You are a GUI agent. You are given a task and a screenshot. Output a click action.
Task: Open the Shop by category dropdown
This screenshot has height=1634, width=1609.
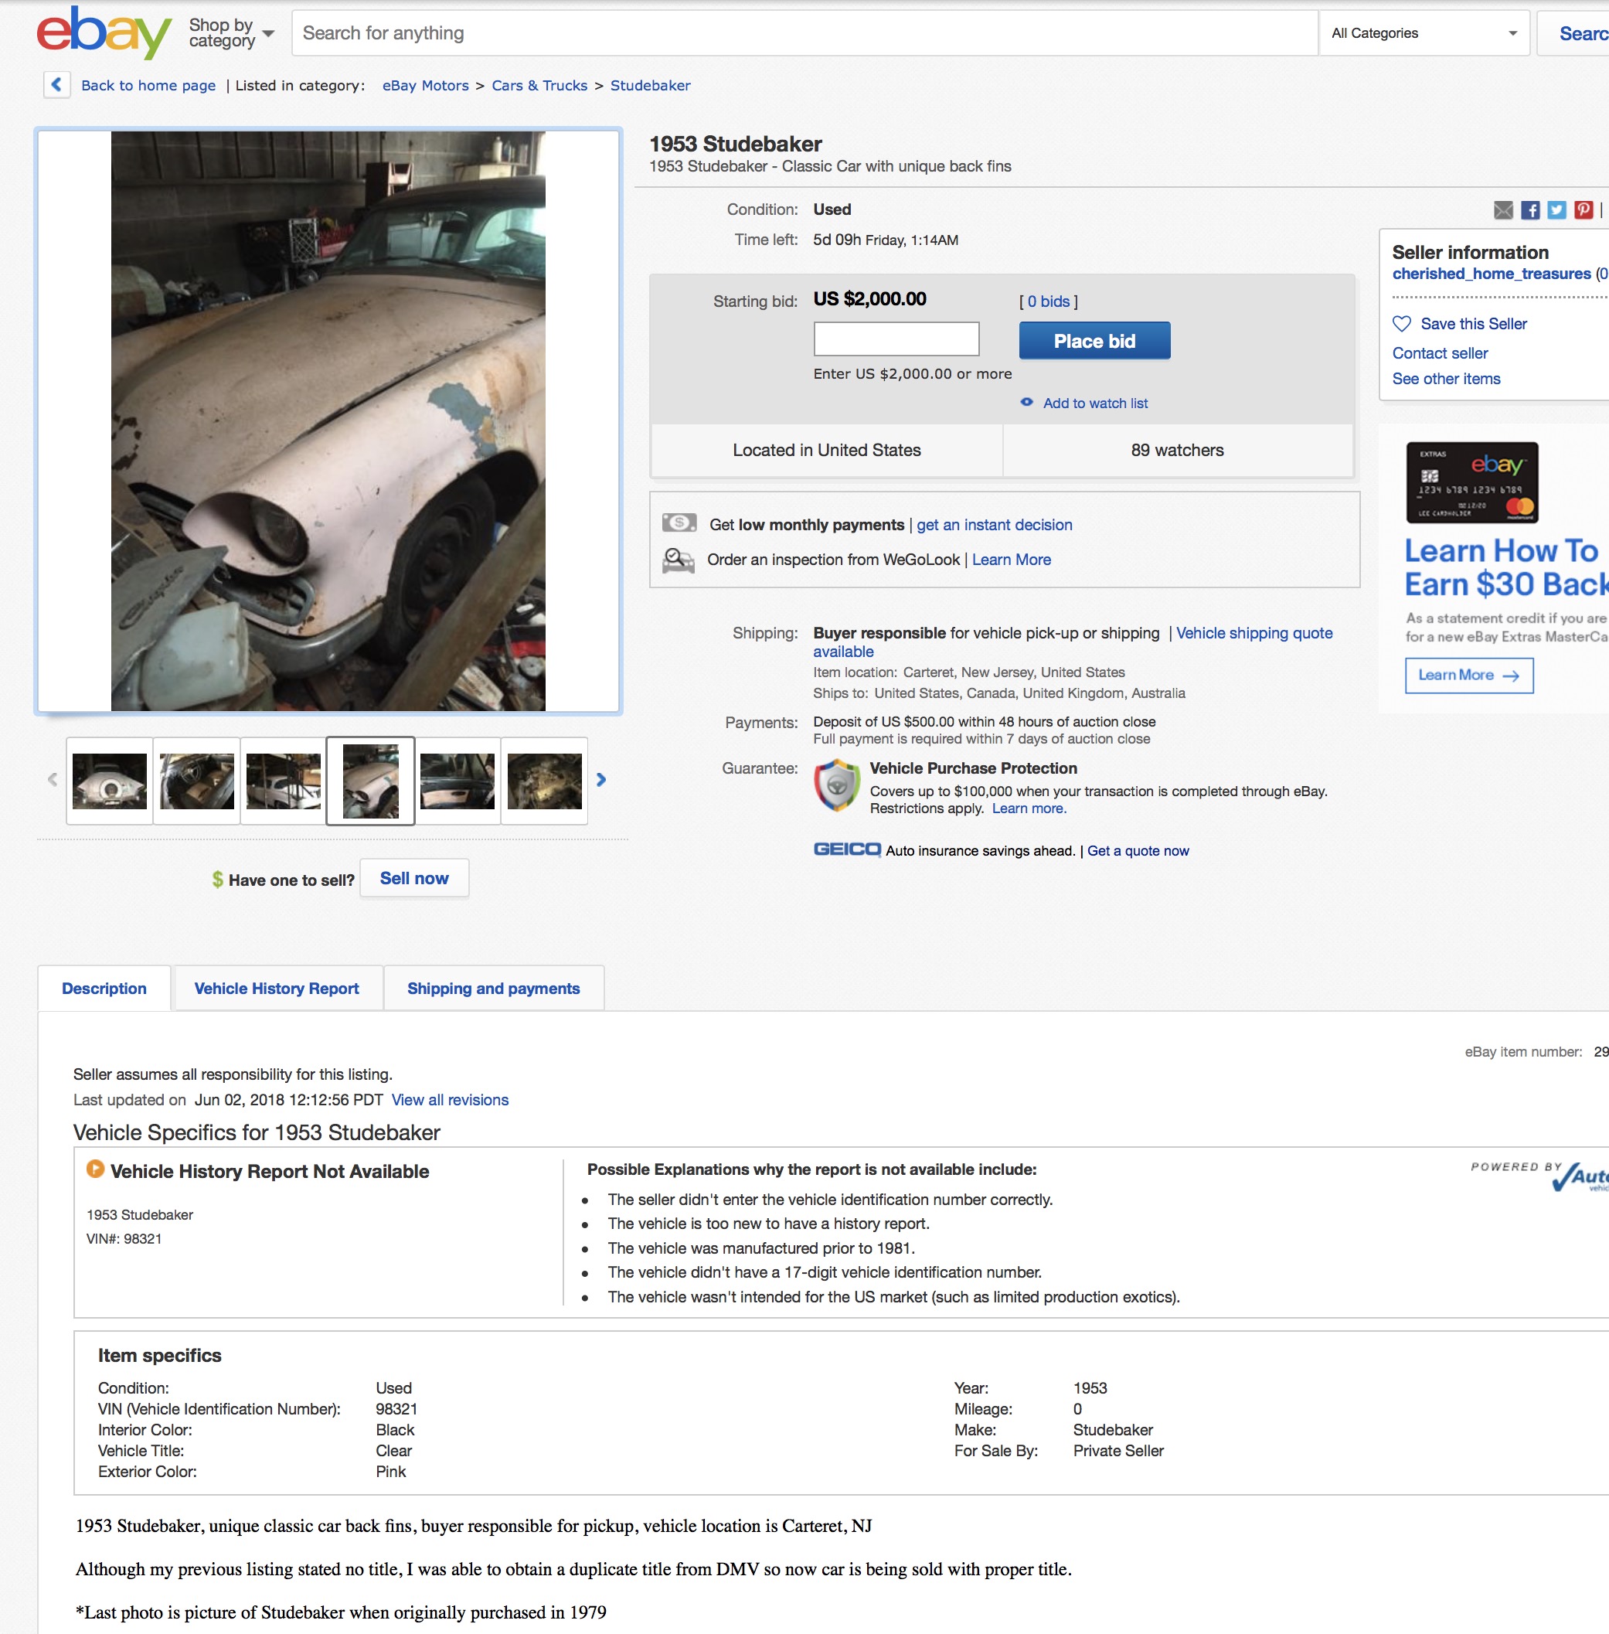[232, 33]
